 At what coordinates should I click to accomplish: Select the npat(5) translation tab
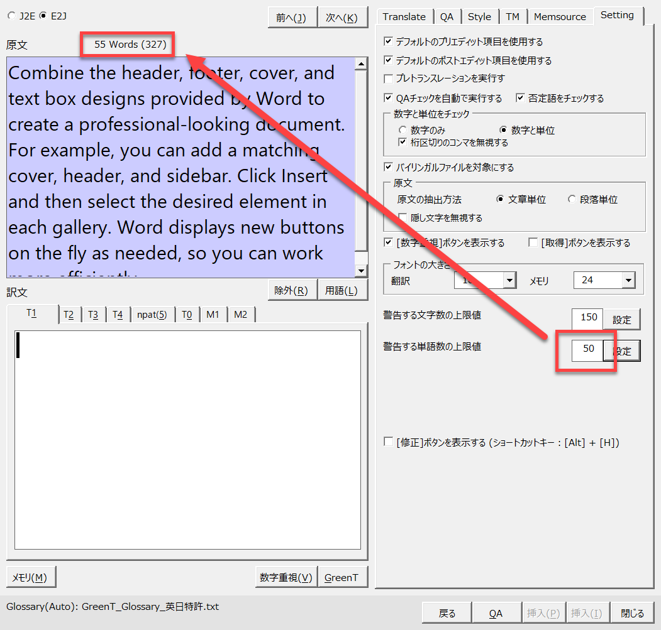coord(152,315)
